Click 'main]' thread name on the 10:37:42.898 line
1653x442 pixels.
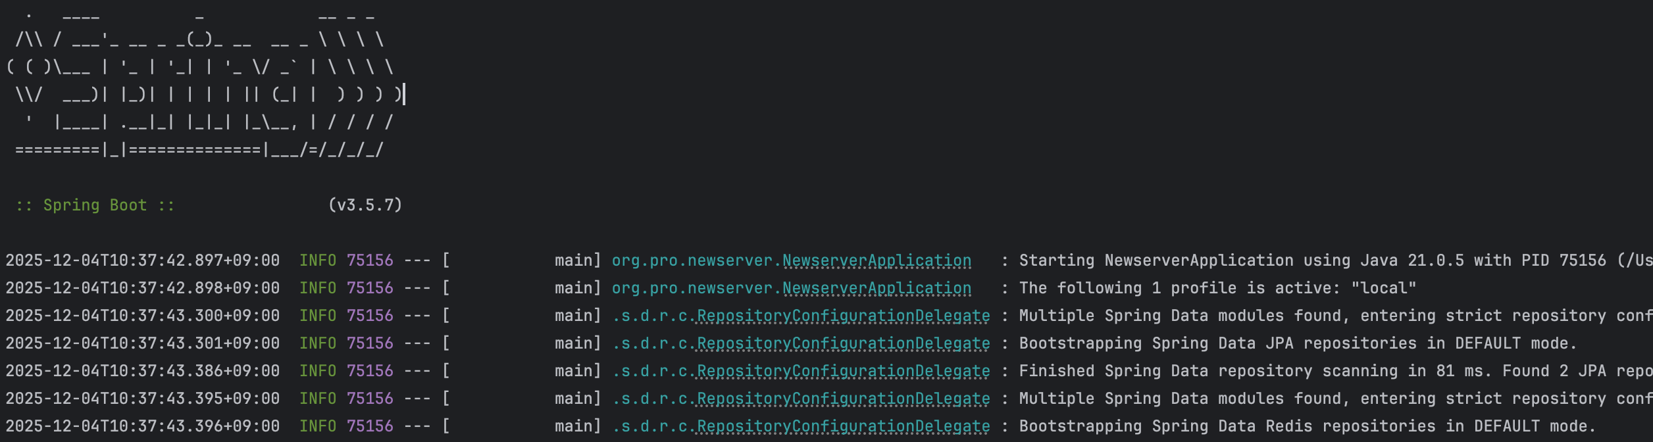point(577,289)
